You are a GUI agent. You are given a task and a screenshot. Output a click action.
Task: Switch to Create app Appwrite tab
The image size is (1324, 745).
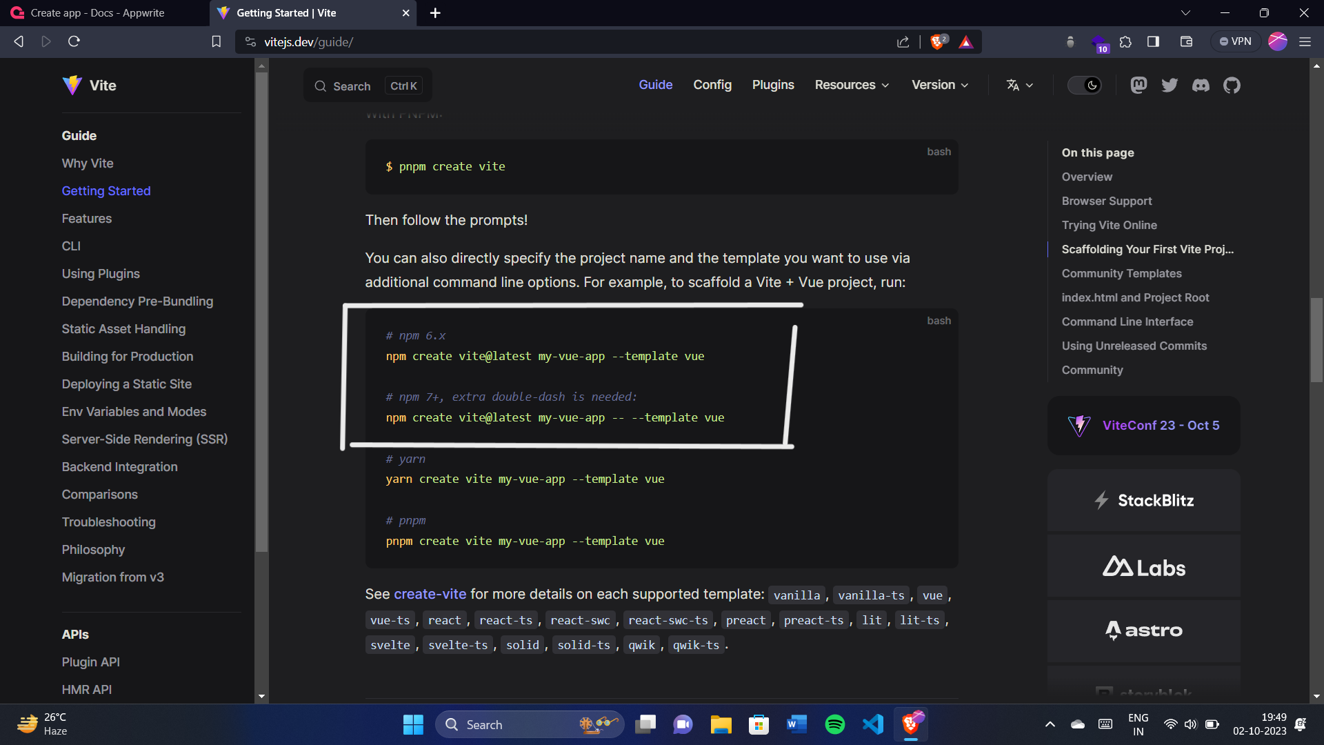click(97, 13)
